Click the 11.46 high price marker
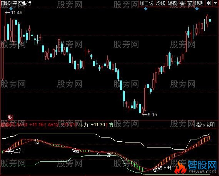This screenshot has width=219, height=176. tap(13, 13)
